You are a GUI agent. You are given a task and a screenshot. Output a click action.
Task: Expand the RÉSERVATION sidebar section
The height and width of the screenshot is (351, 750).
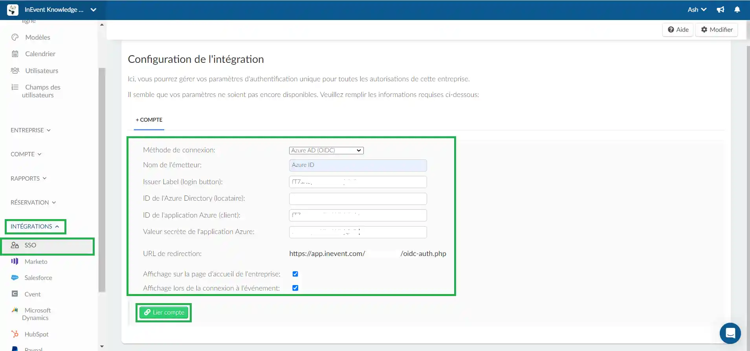(x=33, y=203)
